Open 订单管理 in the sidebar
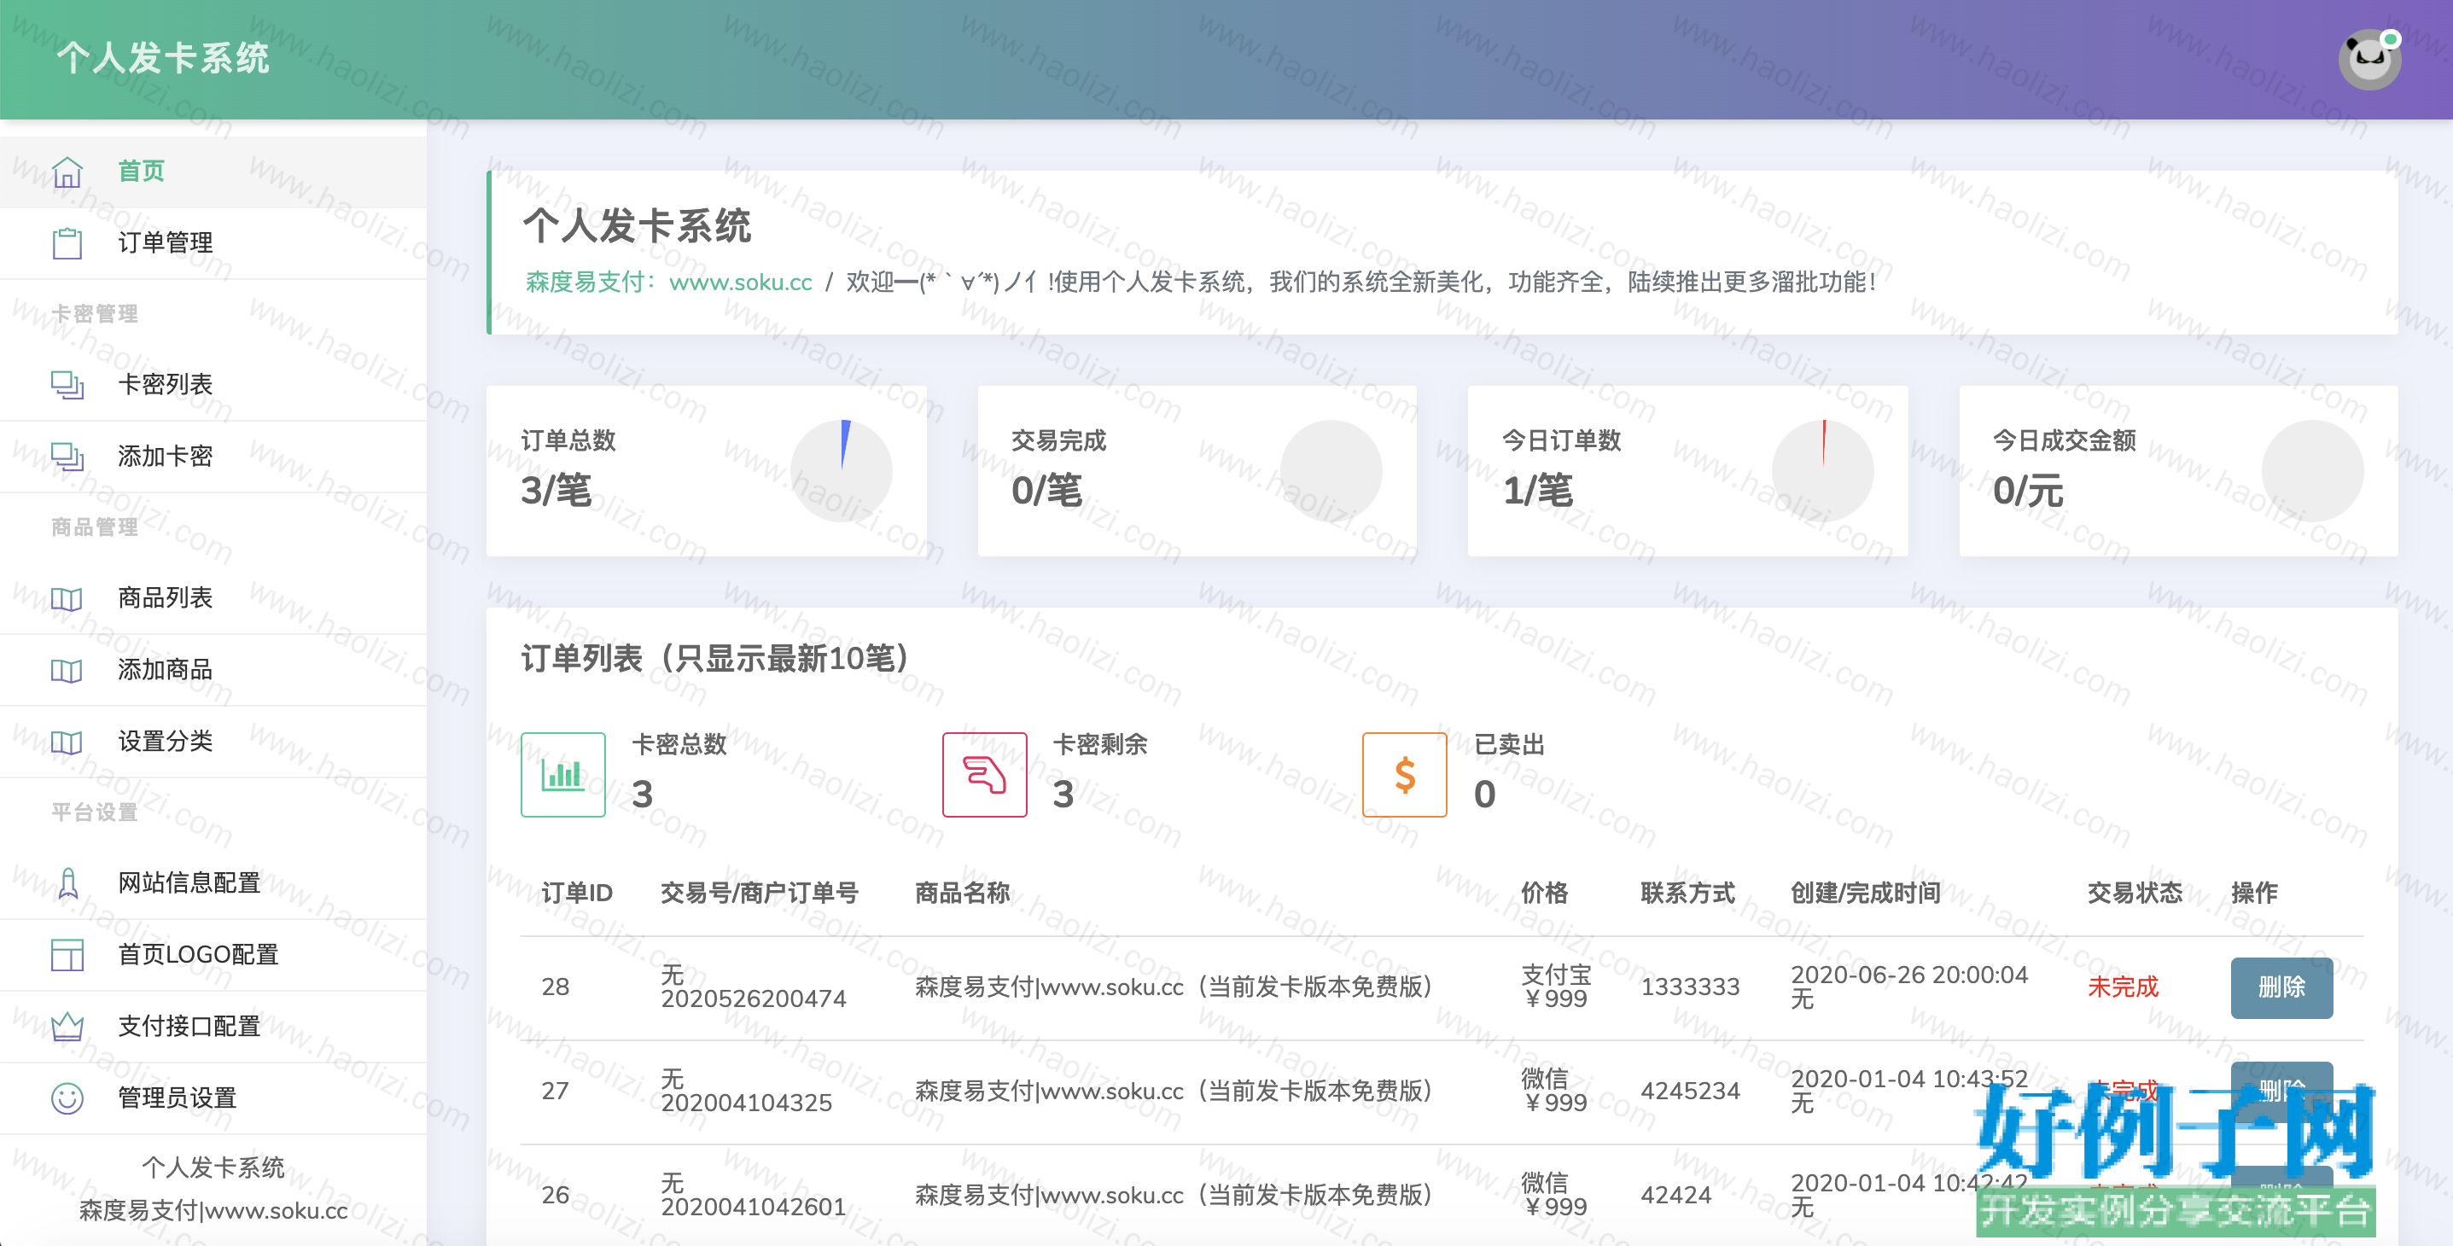The width and height of the screenshot is (2453, 1246). click(213, 242)
